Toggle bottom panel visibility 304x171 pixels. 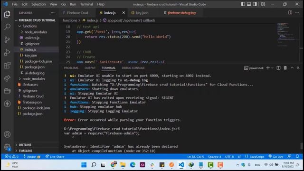249,4
